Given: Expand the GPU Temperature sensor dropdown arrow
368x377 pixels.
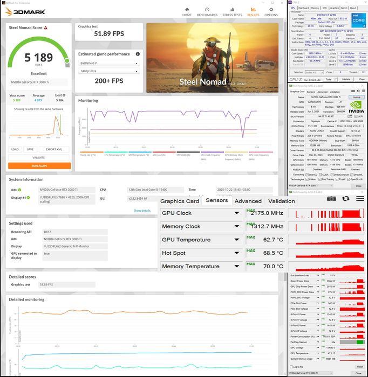Looking at the screenshot, I should (x=237, y=240).
